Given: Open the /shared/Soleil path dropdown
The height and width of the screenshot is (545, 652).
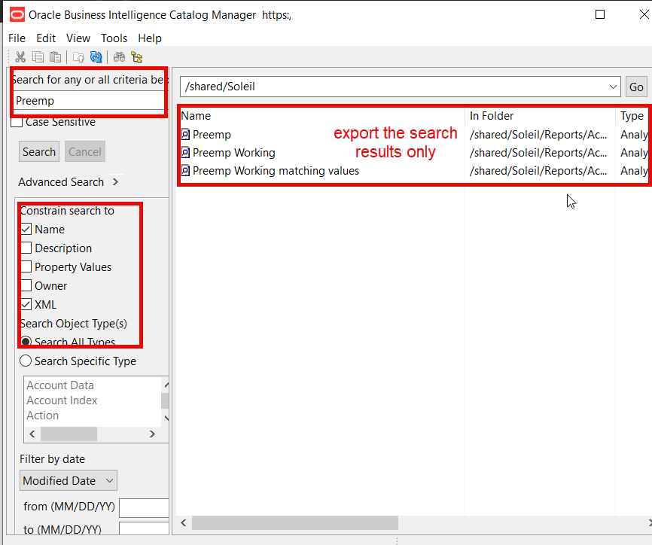Looking at the screenshot, I should pos(613,87).
